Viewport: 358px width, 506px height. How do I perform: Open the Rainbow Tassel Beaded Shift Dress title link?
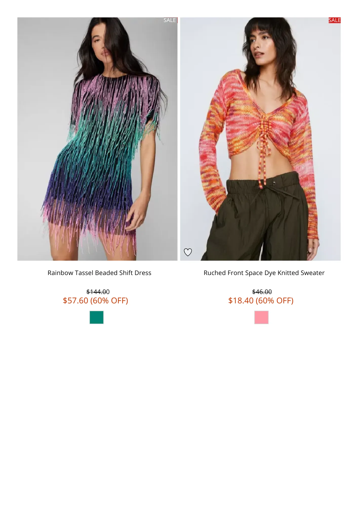(x=99, y=273)
